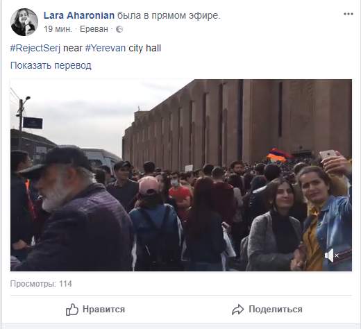The image size is (361, 329).
Task: Unmute the video with the speaker icon
Action: click(331, 255)
